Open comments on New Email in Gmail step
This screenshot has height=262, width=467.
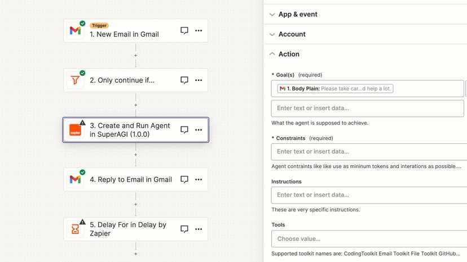coord(184,31)
